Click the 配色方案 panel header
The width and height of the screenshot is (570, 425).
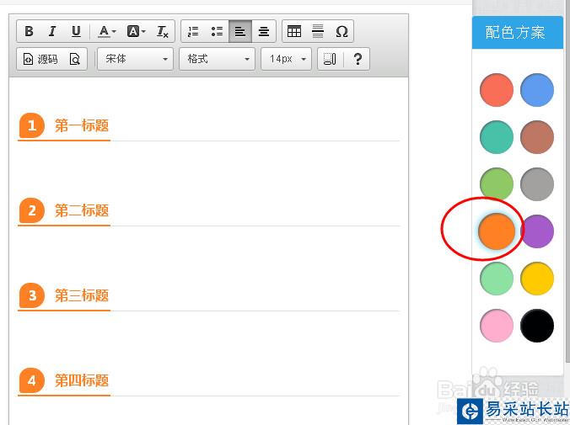[517, 32]
